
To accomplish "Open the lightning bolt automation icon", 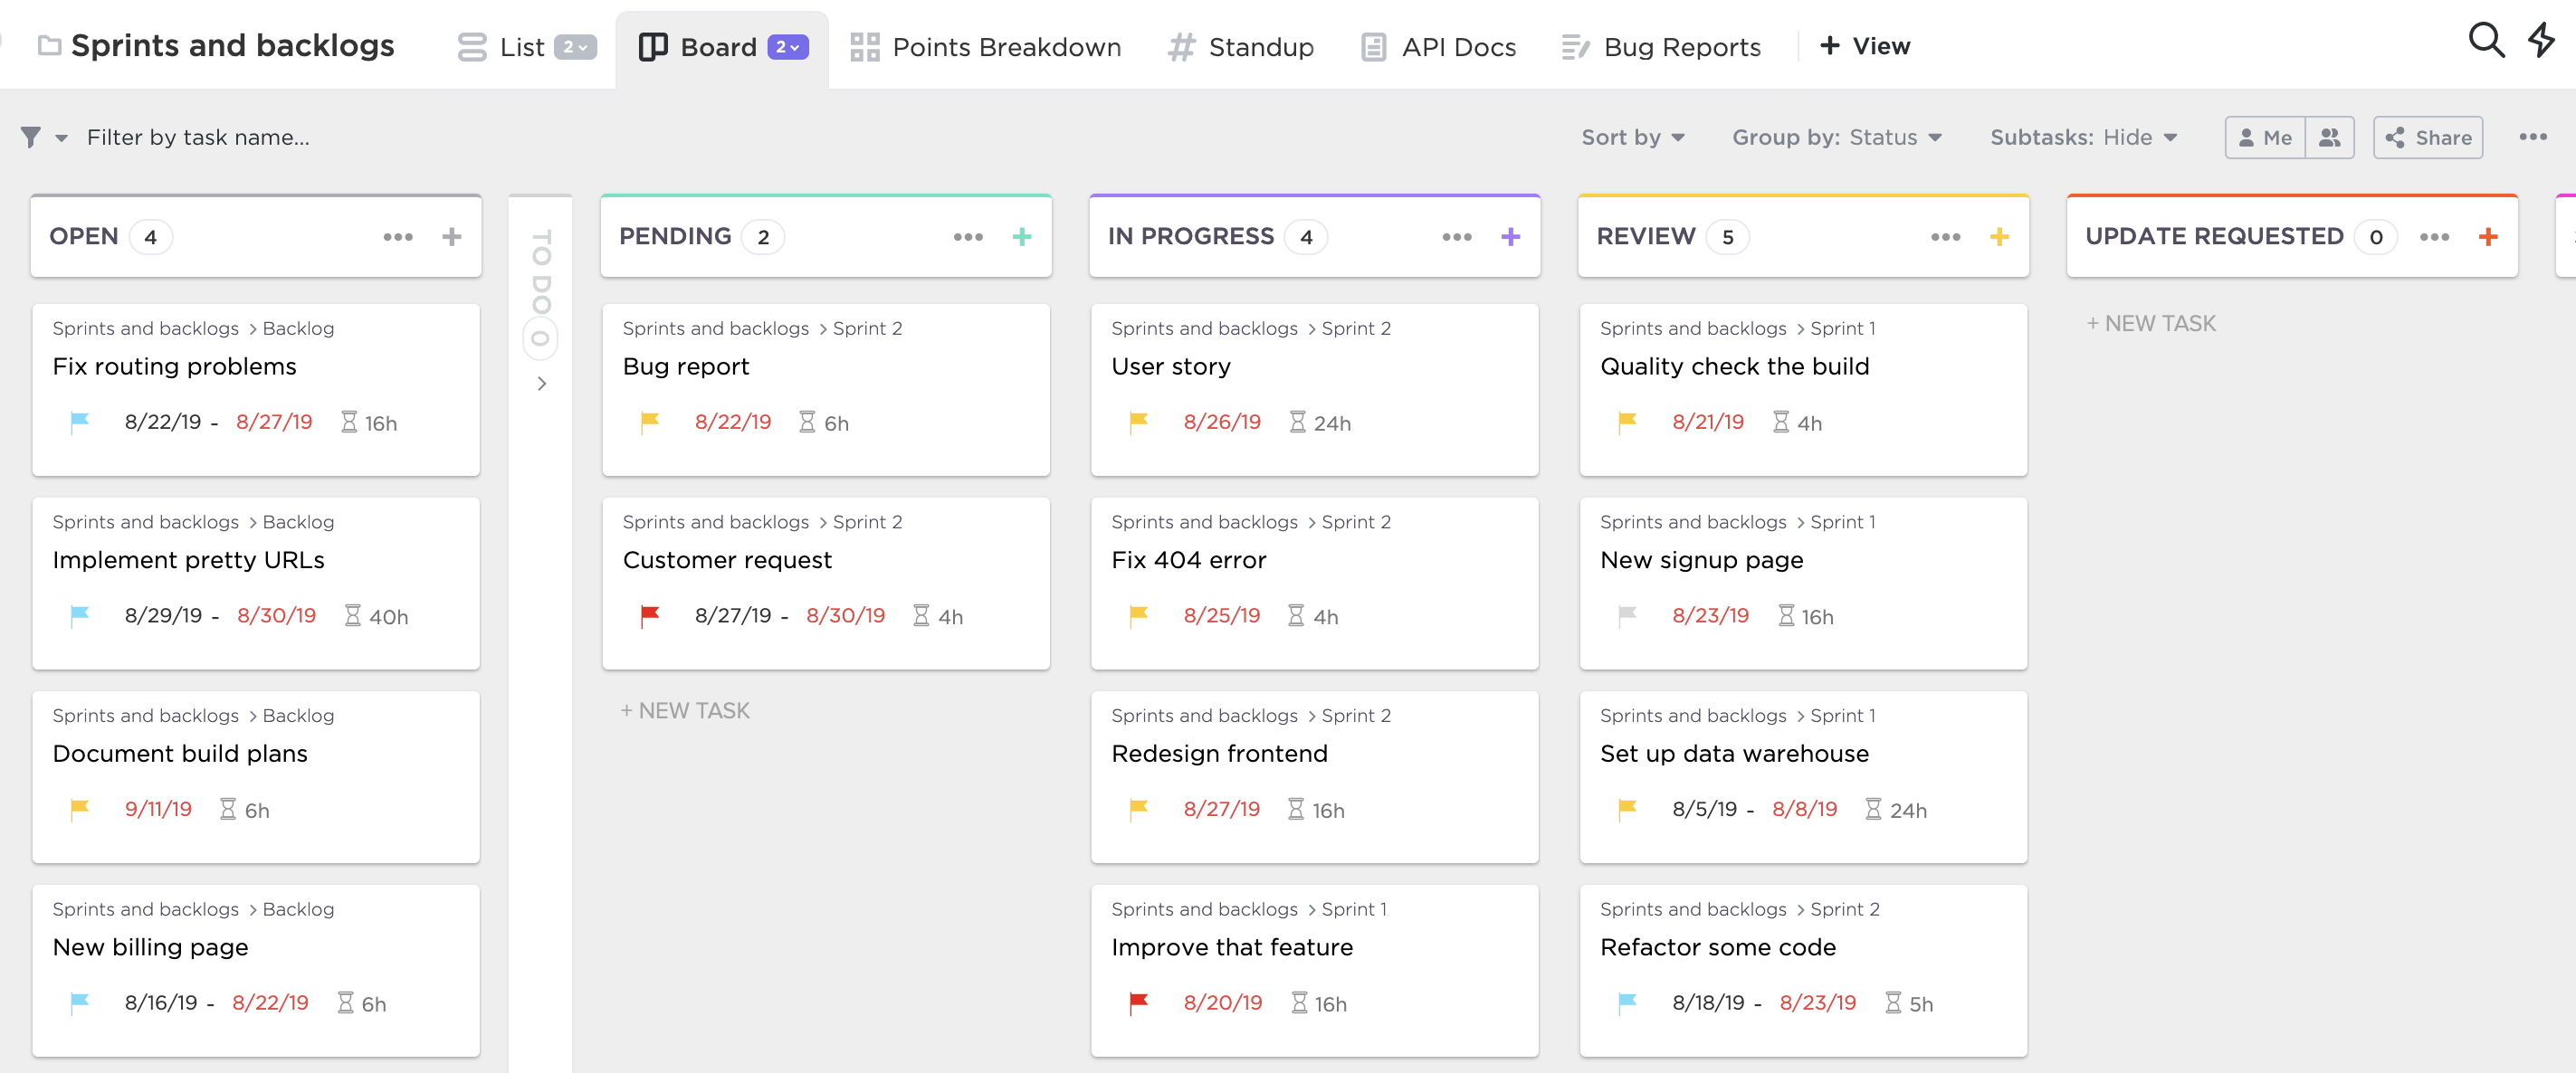I will (x=2541, y=41).
